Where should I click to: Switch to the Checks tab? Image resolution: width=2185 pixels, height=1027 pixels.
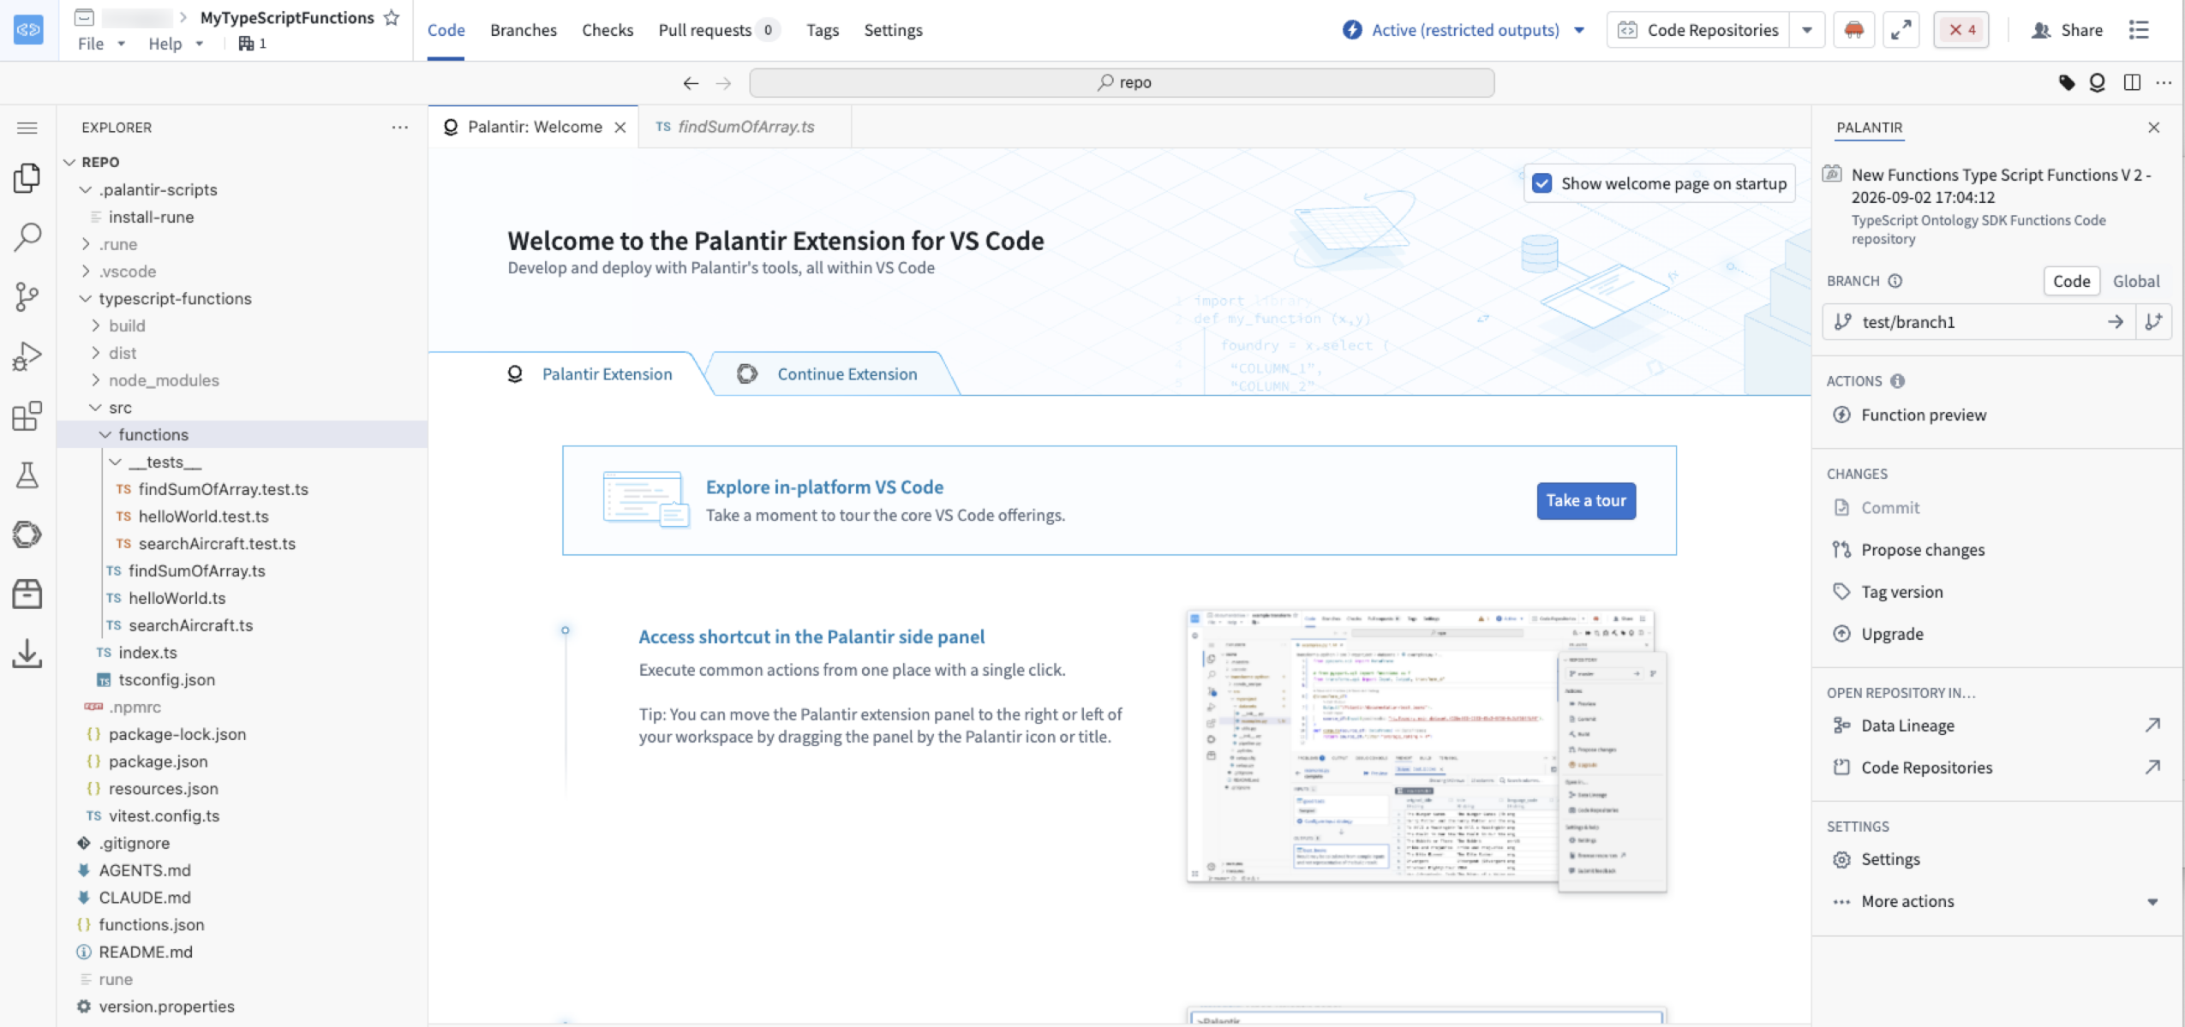[x=608, y=30]
